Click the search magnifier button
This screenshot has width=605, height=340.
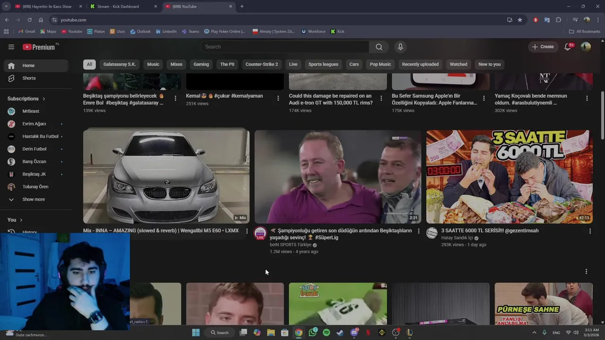379,47
